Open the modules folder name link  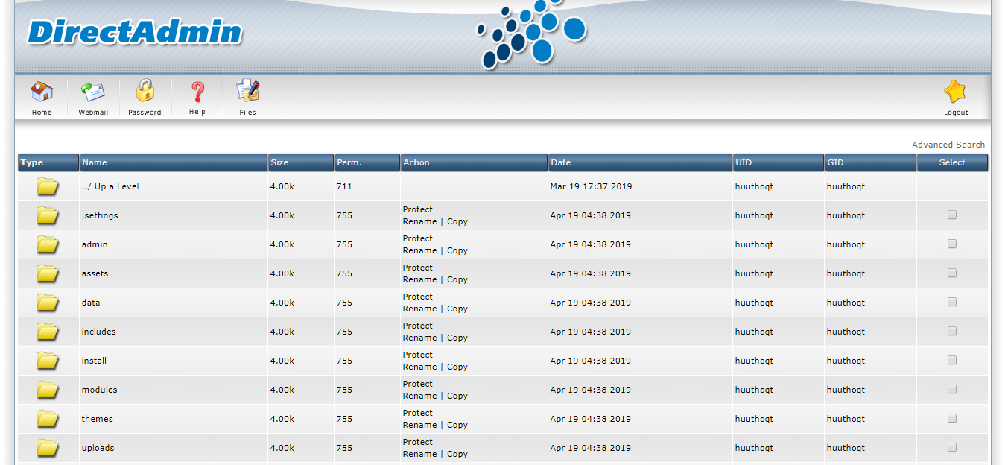pos(99,390)
